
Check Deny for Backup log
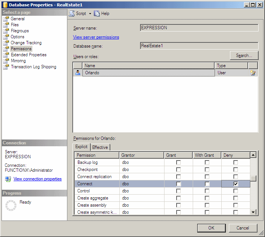236,162
